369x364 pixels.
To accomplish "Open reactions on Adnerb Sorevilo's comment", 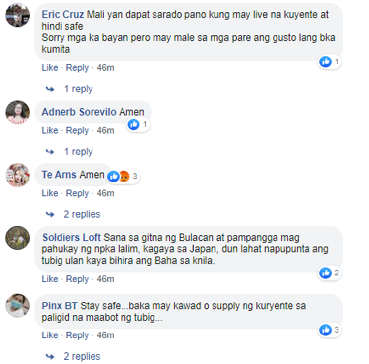I will pos(138,124).
